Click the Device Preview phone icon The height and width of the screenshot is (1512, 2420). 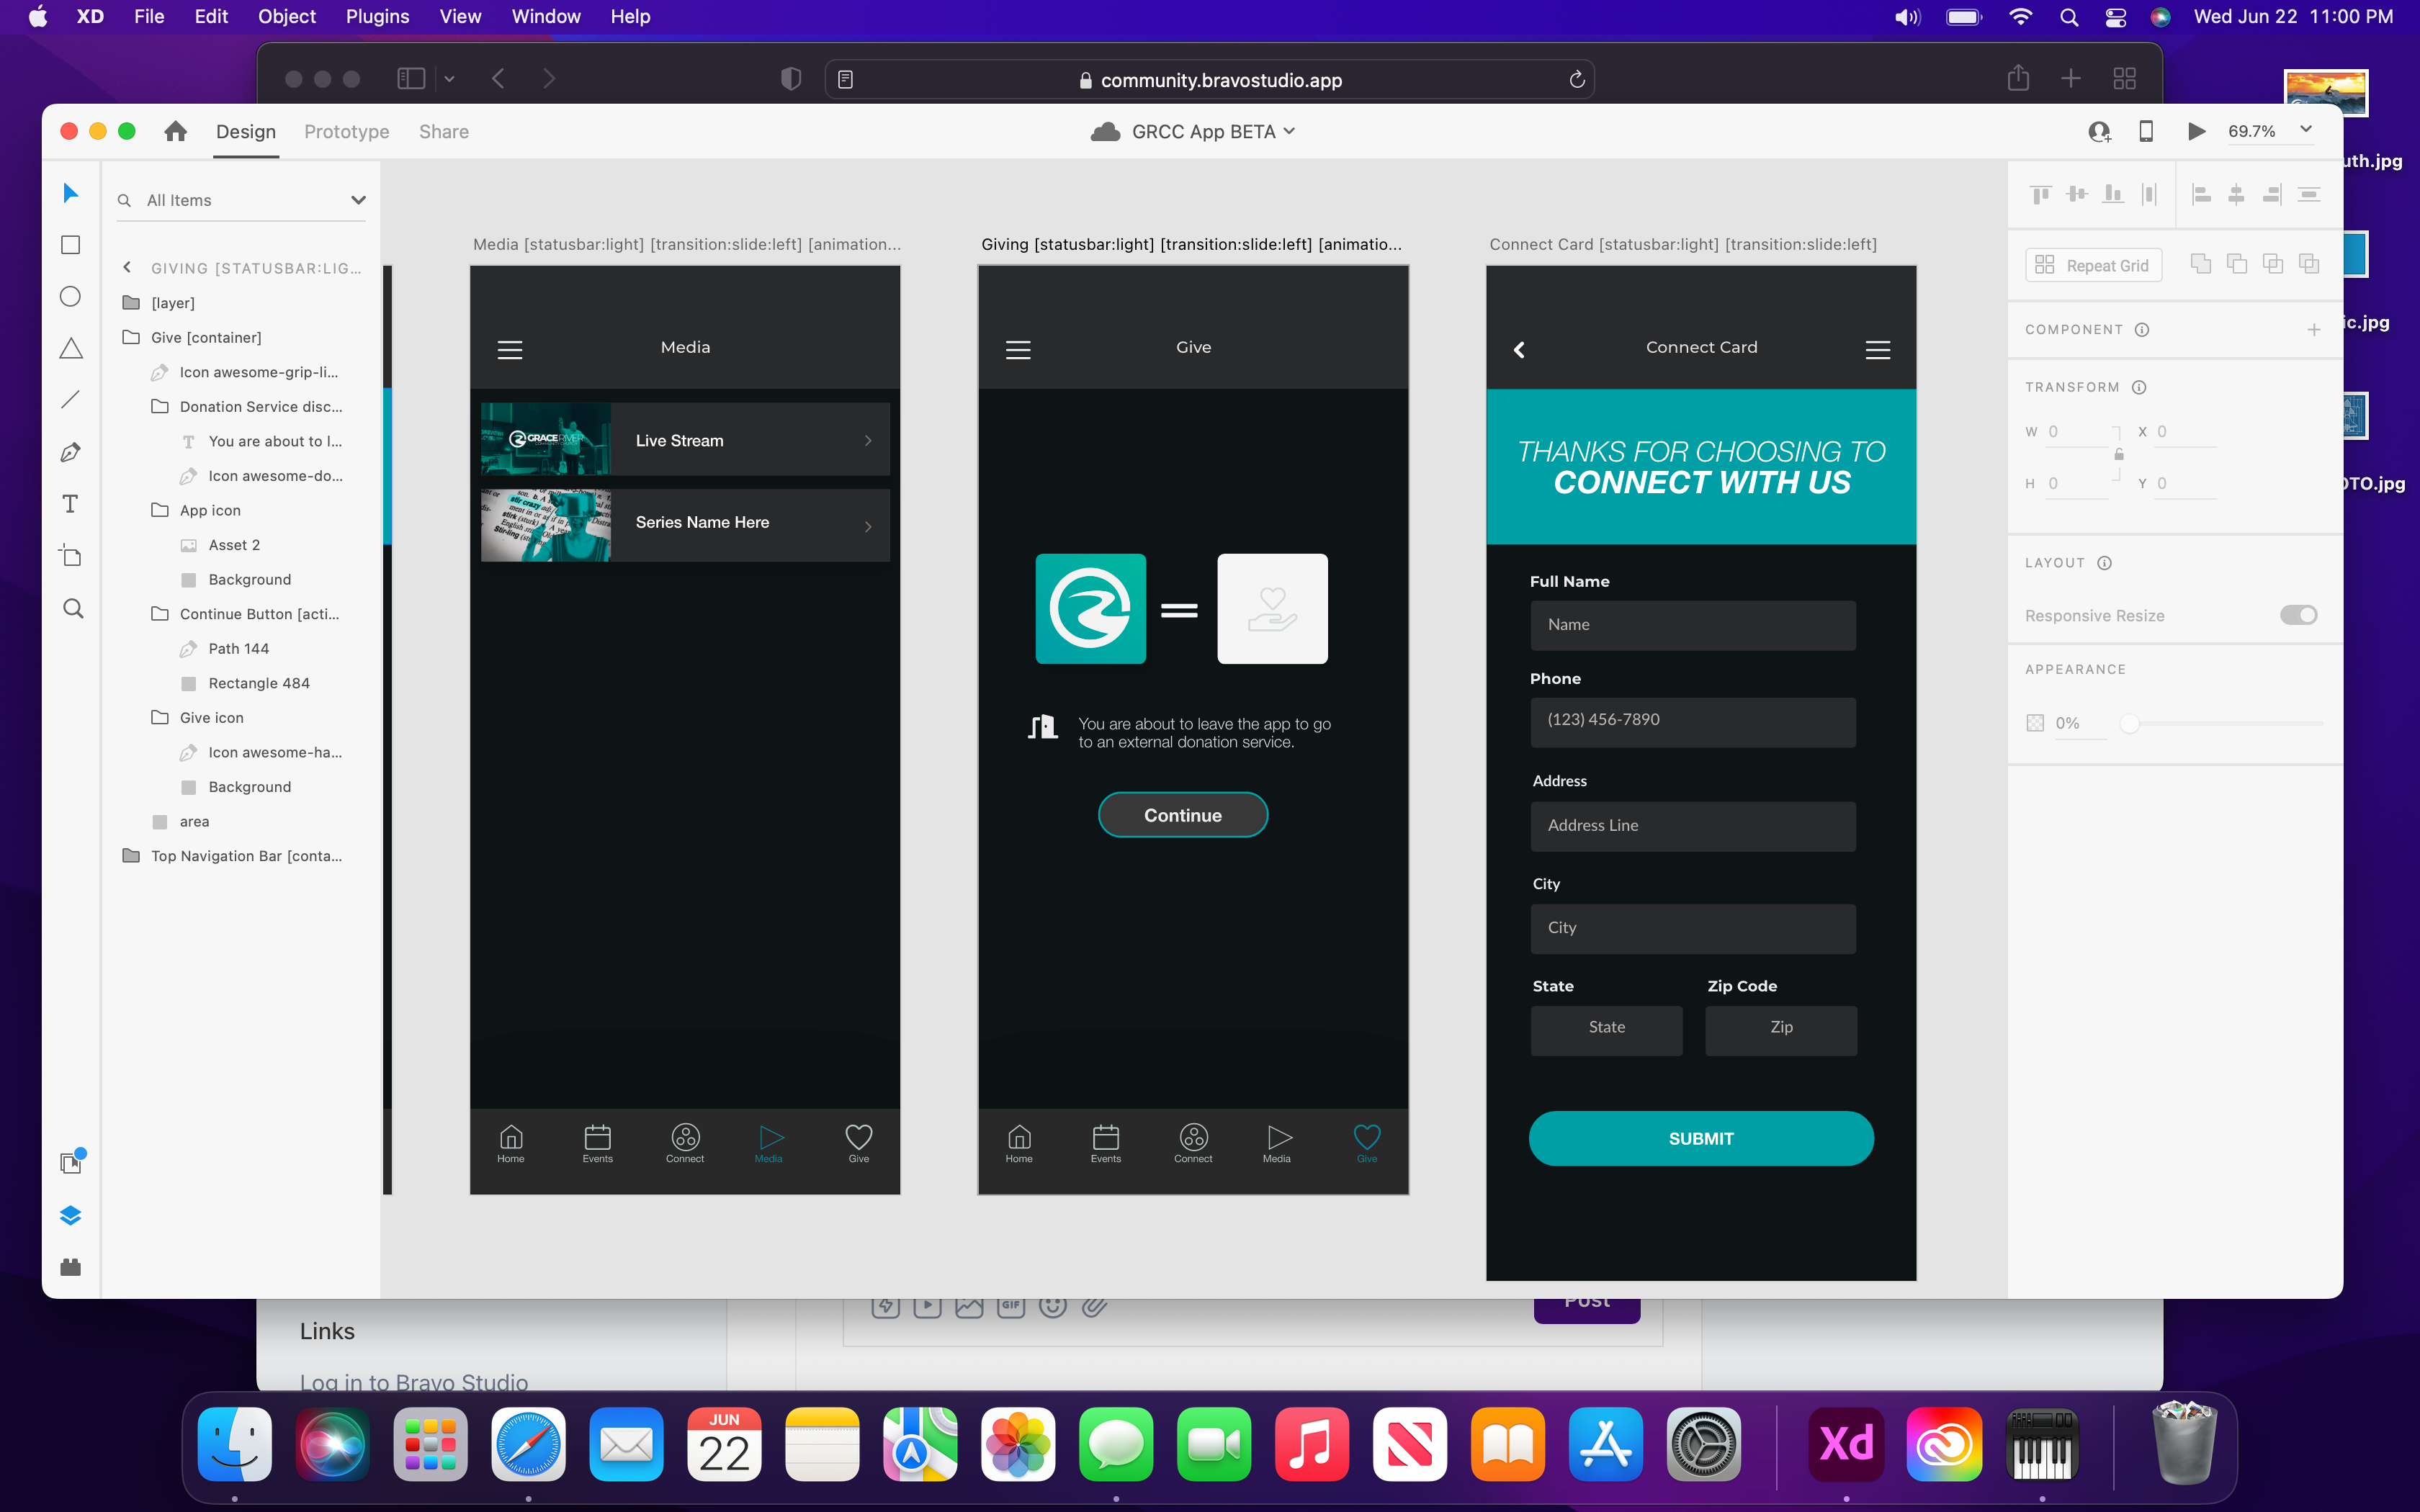pyautogui.click(x=2146, y=131)
